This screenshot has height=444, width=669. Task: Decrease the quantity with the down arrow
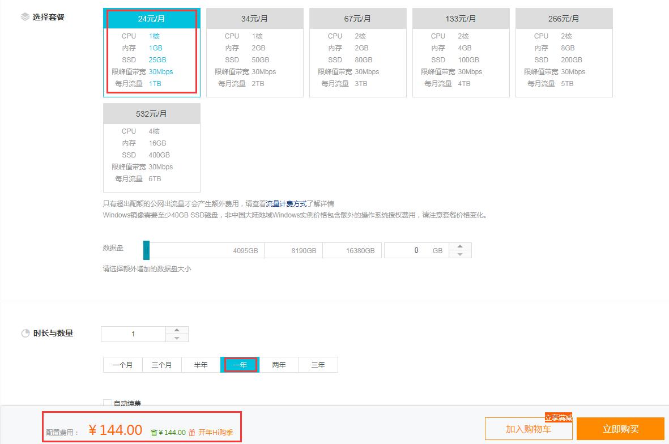tap(177, 338)
